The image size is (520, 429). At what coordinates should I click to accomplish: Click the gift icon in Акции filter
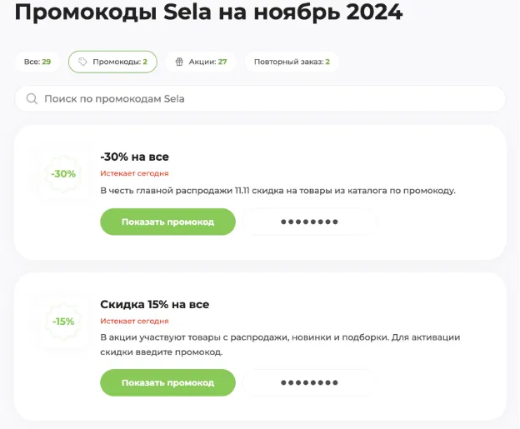pos(179,62)
